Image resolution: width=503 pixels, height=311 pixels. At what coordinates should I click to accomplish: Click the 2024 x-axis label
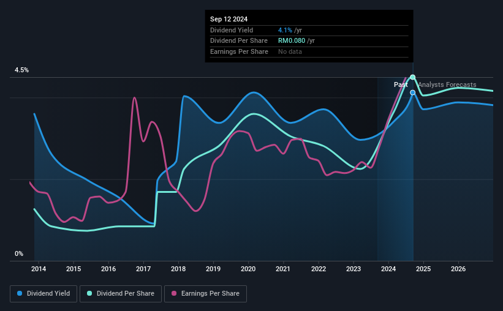coord(388,269)
